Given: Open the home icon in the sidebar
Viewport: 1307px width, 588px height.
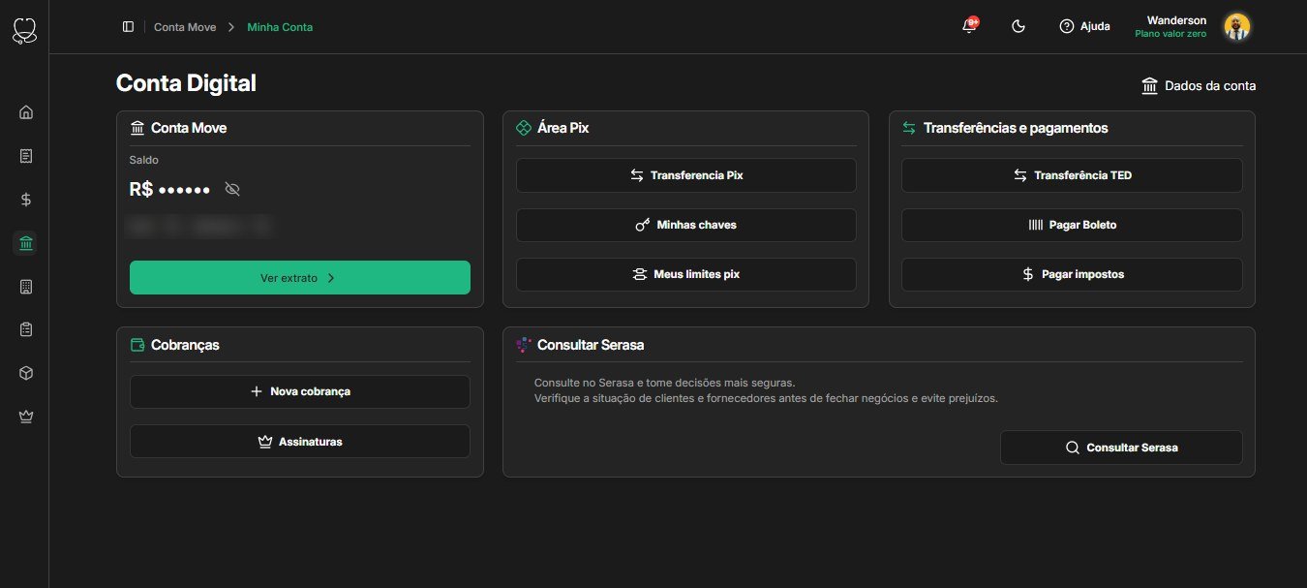Looking at the screenshot, I should tap(26, 111).
